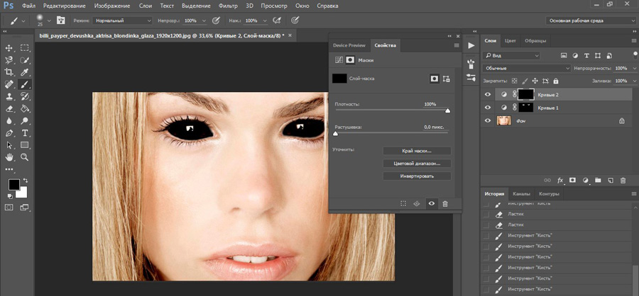The height and width of the screenshot is (296, 639).
Task: Open the Фильтр menu
Action: [x=228, y=6]
